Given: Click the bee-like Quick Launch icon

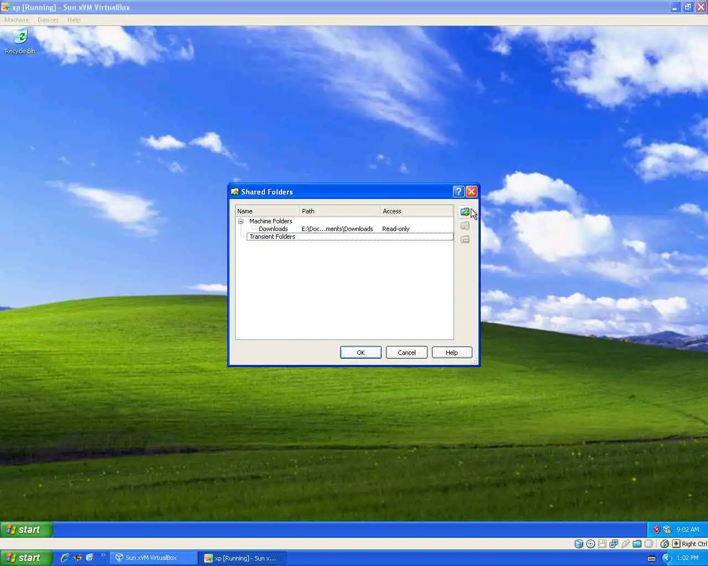Looking at the screenshot, I should [77, 558].
